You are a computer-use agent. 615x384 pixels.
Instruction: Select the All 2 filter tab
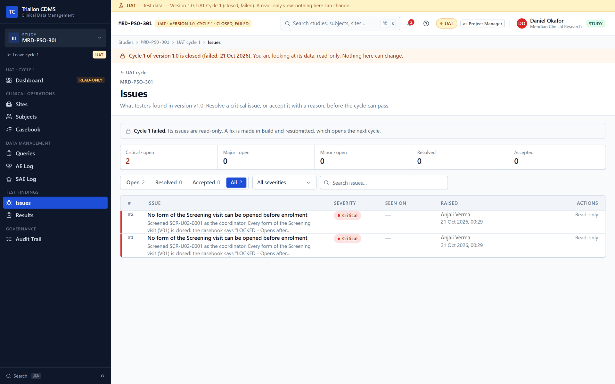click(236, 182)
